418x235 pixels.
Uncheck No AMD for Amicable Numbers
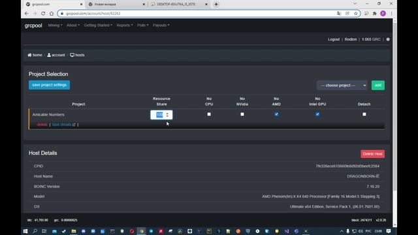276,114
